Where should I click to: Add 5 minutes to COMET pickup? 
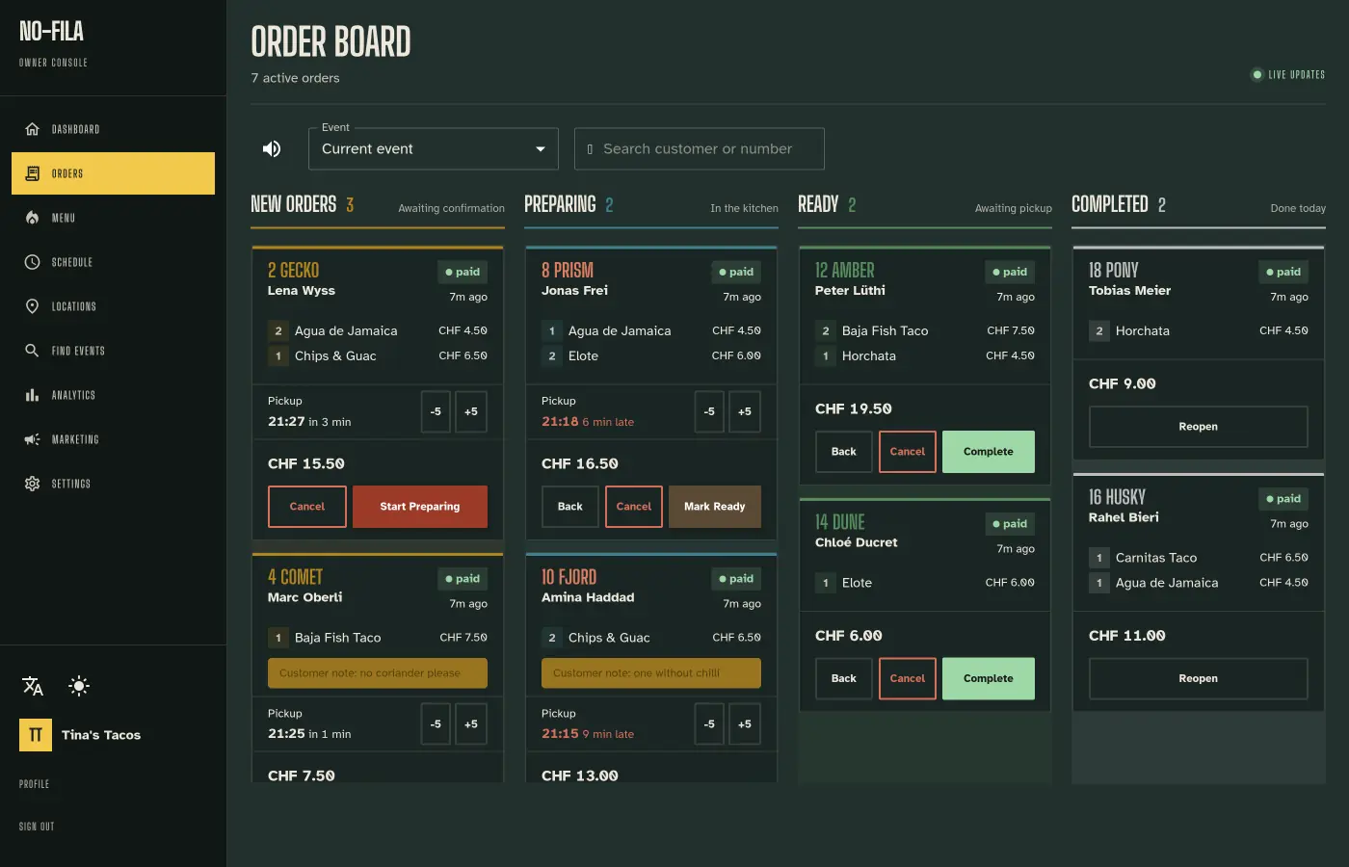[x=471, y=724]
